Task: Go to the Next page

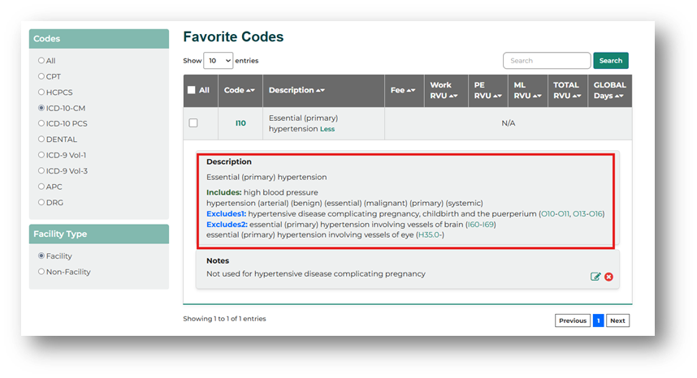Action: click(x=617, y=320)
